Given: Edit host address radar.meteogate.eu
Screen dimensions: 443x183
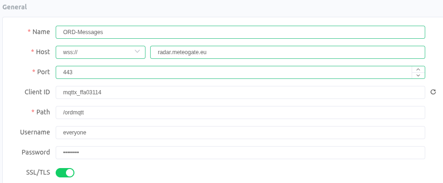Looking at the screenshot, I should 288,52.
